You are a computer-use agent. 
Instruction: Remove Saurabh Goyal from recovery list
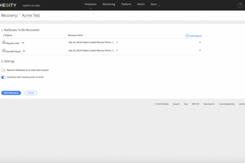pos(200,50)
